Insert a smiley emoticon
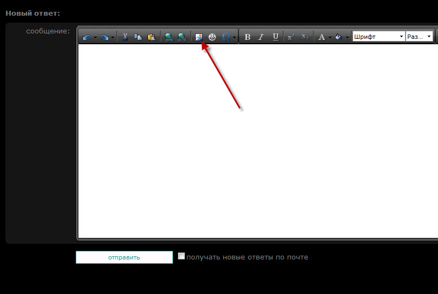438x294 pixels. (x=213, y=37)
